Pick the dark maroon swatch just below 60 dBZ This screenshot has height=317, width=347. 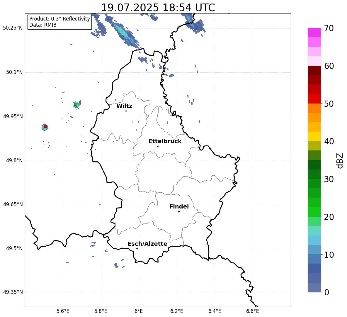coord(314,70)
